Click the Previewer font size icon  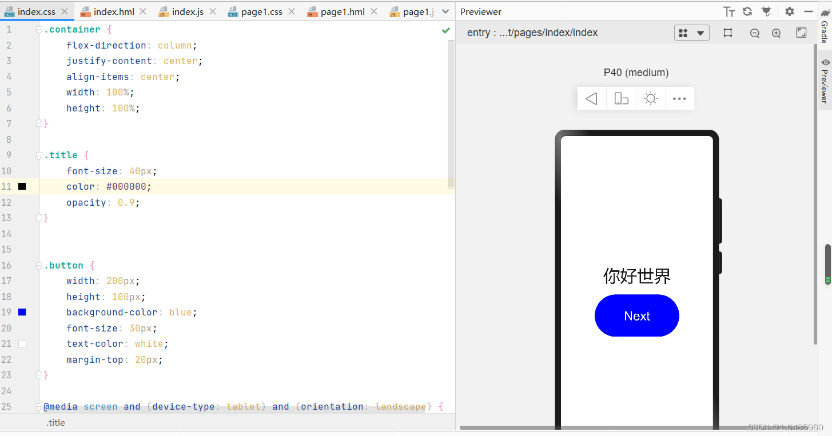click(729, 11)
